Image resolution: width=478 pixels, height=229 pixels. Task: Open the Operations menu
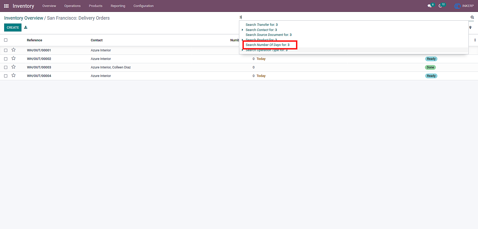(x=72, y=6)
